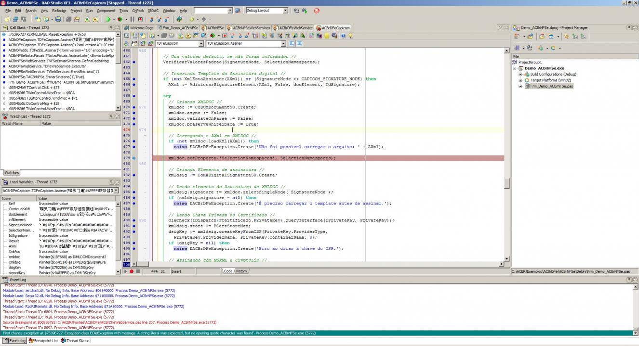Switch to the ACBrDFeWebService tab

pyautogui.click(x=293, y=28)
